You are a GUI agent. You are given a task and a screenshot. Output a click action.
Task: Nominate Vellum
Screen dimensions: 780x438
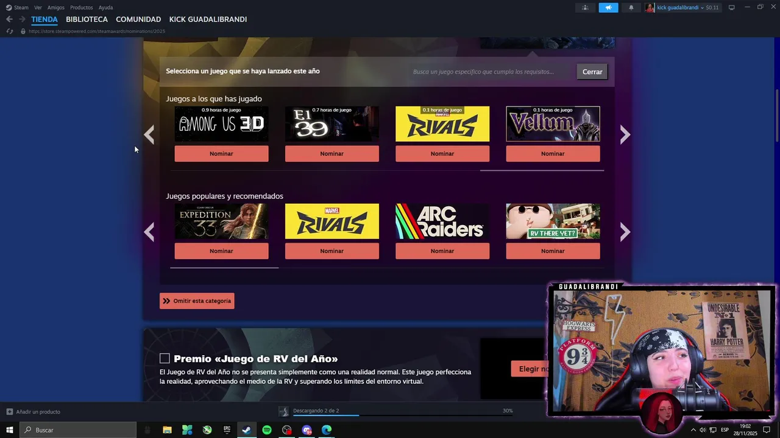[553, 154]
